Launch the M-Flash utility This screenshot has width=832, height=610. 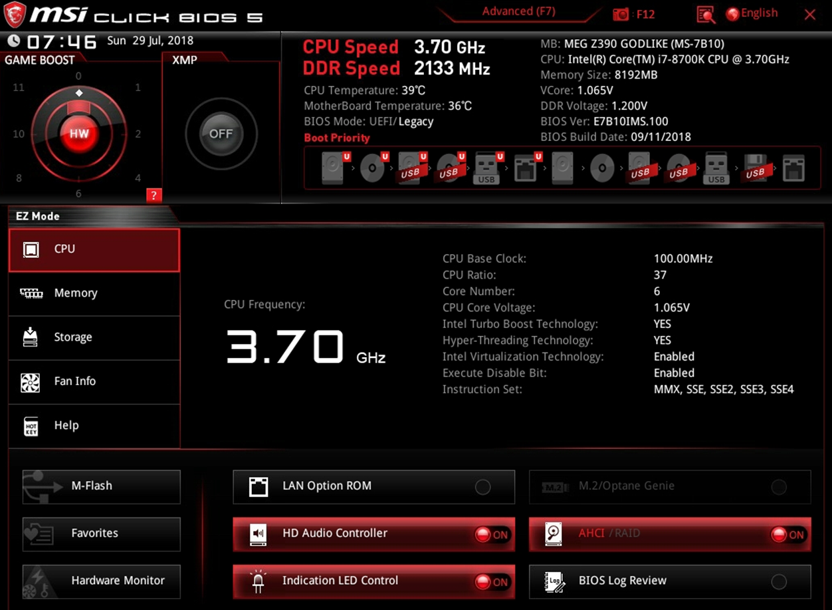(x=101, y=486)
